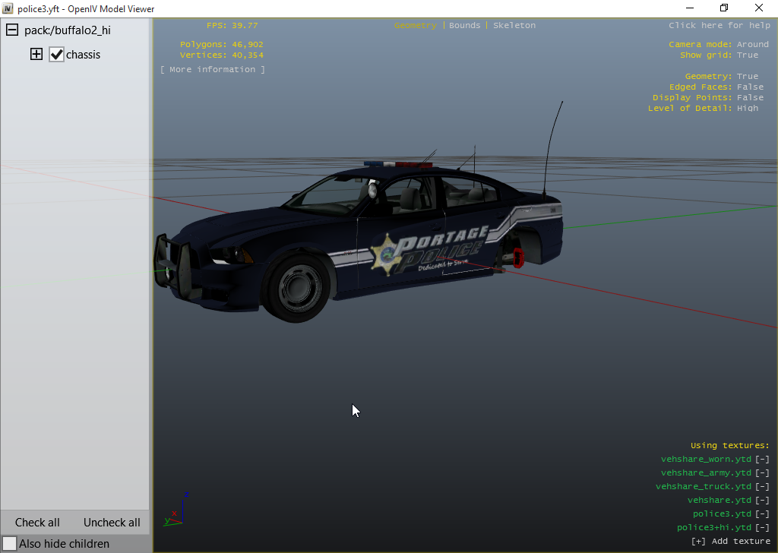Viewport: 778px width, 553px height.
Task: Remove vehshare_army.ytd using its [-] icon
Action: [762, 472]
